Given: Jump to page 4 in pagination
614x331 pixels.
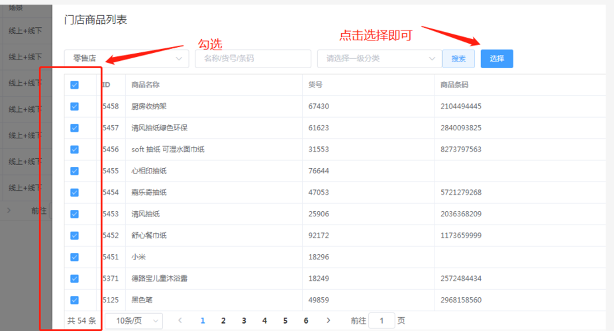Looking at the screenshot, I should point(265,321).
